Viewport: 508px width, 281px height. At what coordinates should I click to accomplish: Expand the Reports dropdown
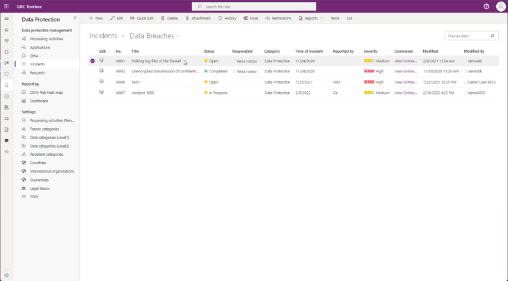(x=310, y=19)
